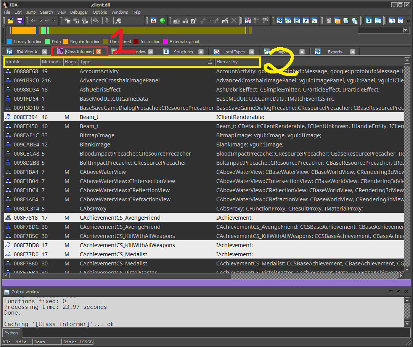413x347 pixels.
Task: Close the Structures tab
Action: [x=201, y=52]
